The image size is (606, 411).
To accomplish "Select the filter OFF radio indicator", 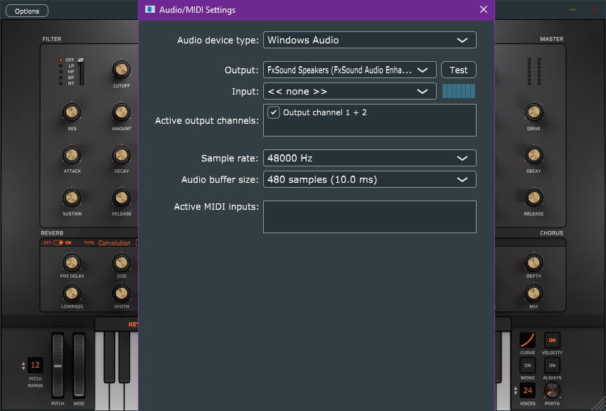I will pos(60,60).
